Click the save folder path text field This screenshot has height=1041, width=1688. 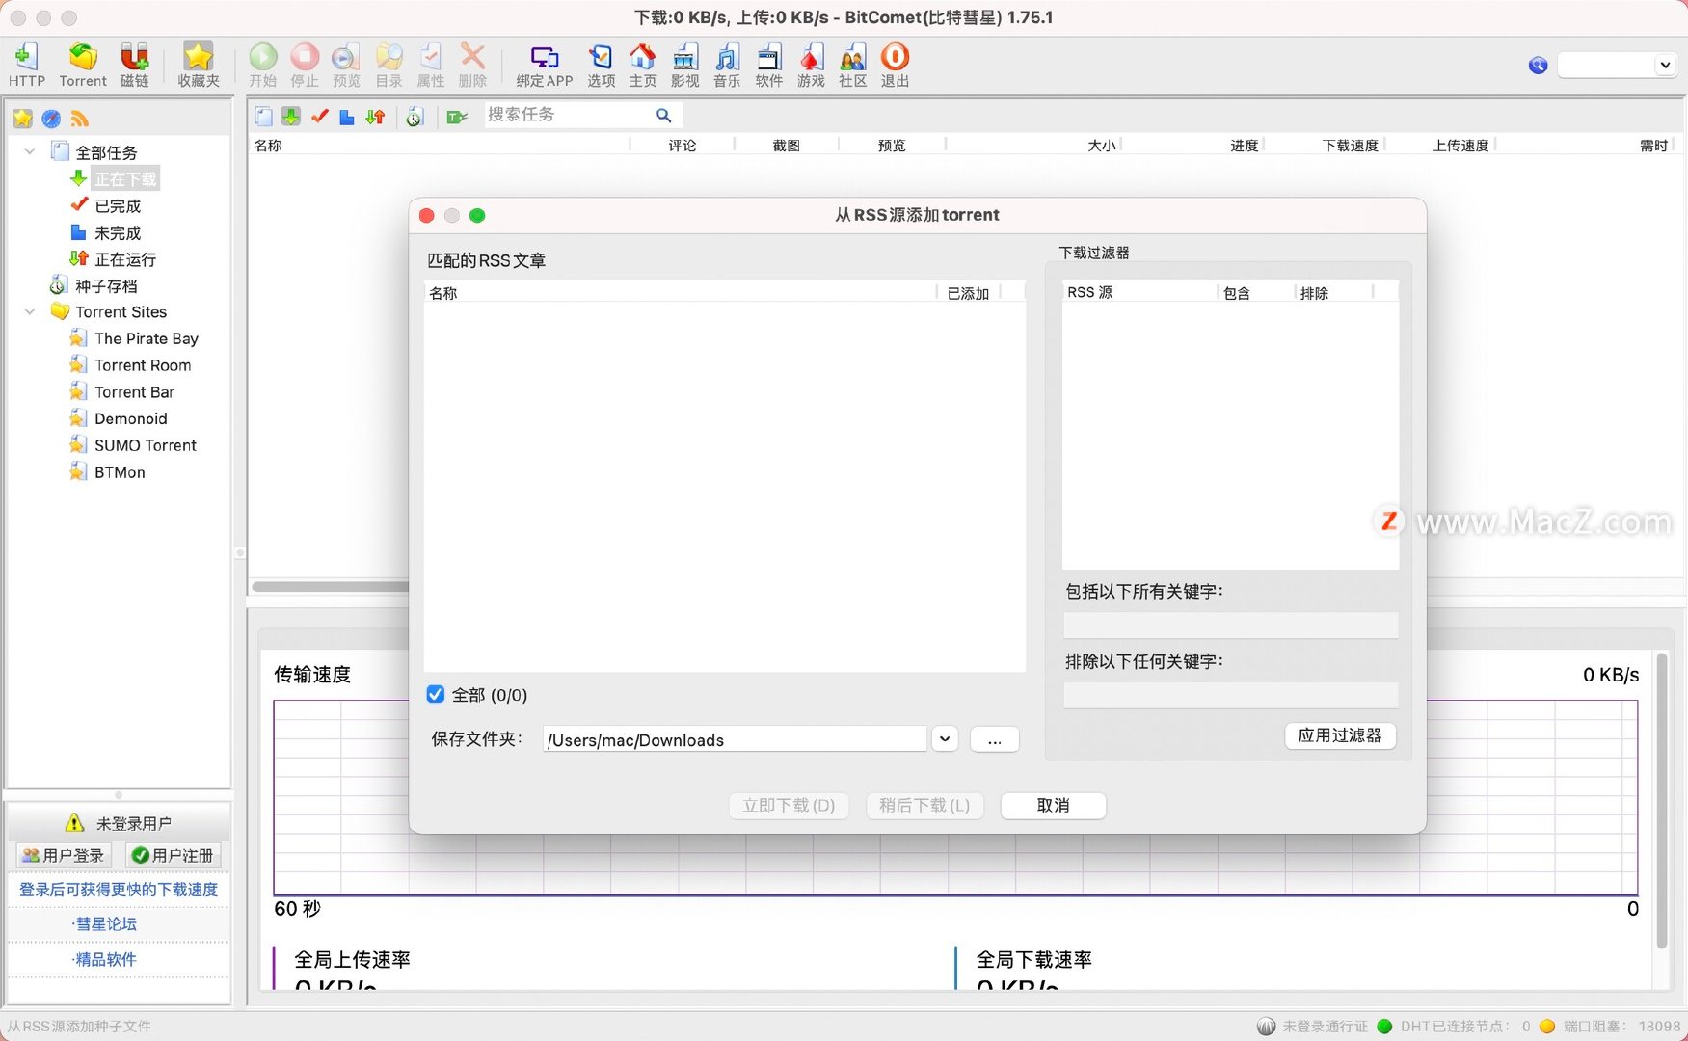click(x=735, y=739)
